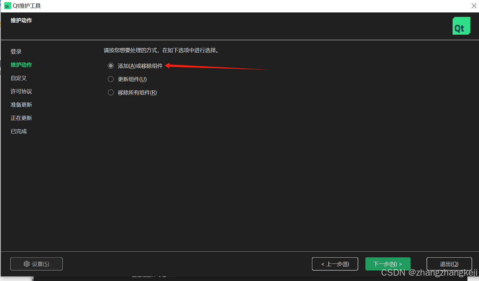Select 准备更新 step in sidebar
The height and width of the screenshot is (281, 479).
pyautogui.click(x=21, y=105)
